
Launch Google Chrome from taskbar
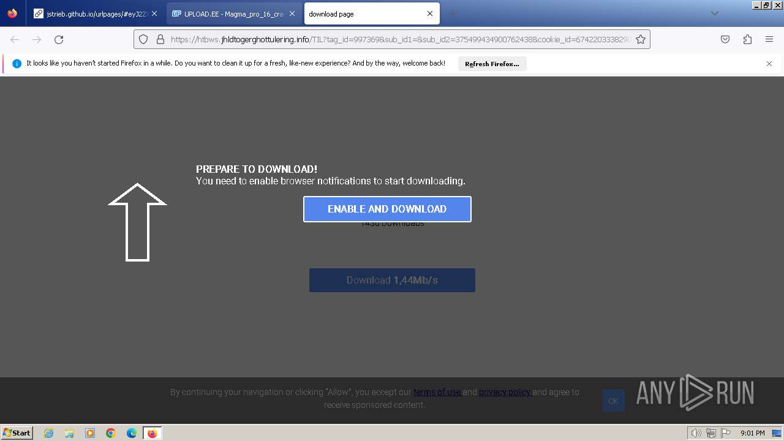[111, 433]
